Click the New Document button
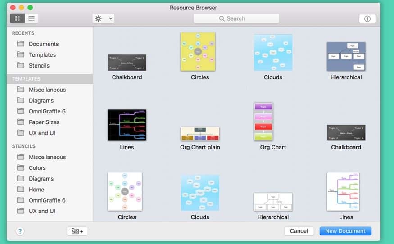Image resolution: width=394 pixels, height=244 pixels. tap(345, 231)
